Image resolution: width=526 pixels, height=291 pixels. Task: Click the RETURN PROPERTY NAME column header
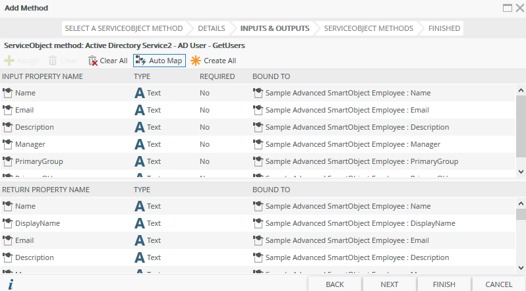[45, 190]
